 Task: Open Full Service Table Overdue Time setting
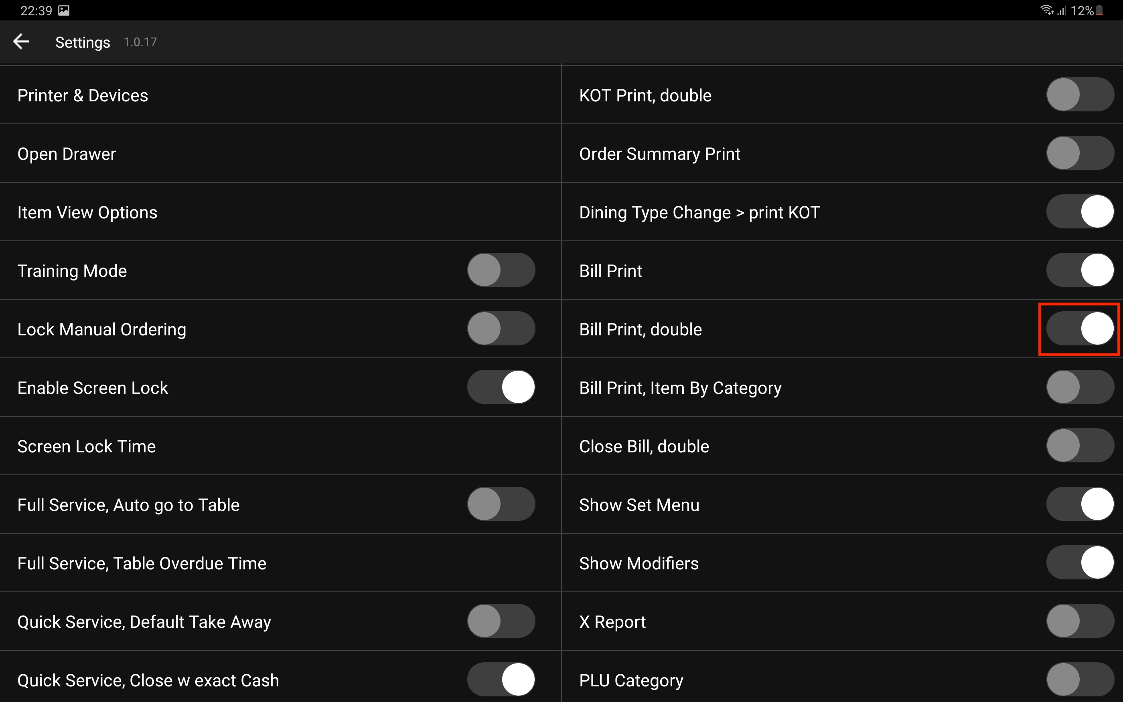tap(142, 563)
